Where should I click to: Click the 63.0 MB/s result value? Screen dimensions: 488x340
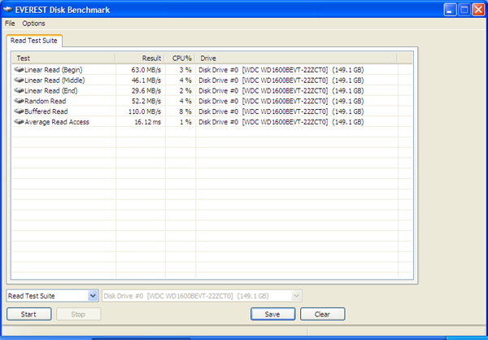coord(146,70)
